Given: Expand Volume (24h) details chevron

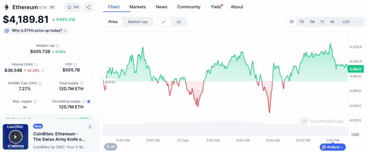Looking at the screenshot, I should tap(42, 70).
